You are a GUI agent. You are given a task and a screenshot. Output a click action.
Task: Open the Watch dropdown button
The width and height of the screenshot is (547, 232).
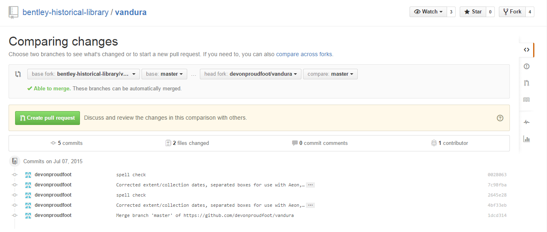[x=428, y=12]
